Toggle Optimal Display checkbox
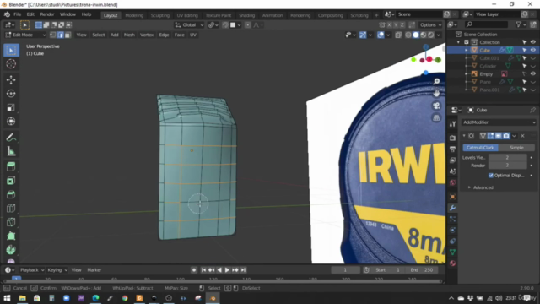This screenshot has height=304, width=540. [491, 176]
